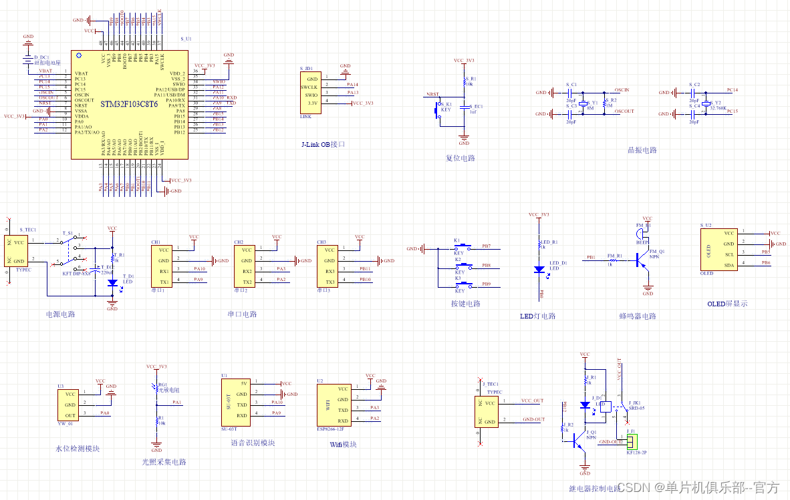Click the FM_R1 1k resistor symbol
Viewport: 790px width, 500px height.
613,260
